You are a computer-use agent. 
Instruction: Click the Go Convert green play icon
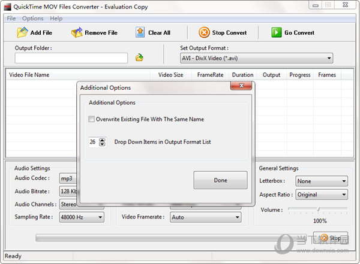coord(276,32)
